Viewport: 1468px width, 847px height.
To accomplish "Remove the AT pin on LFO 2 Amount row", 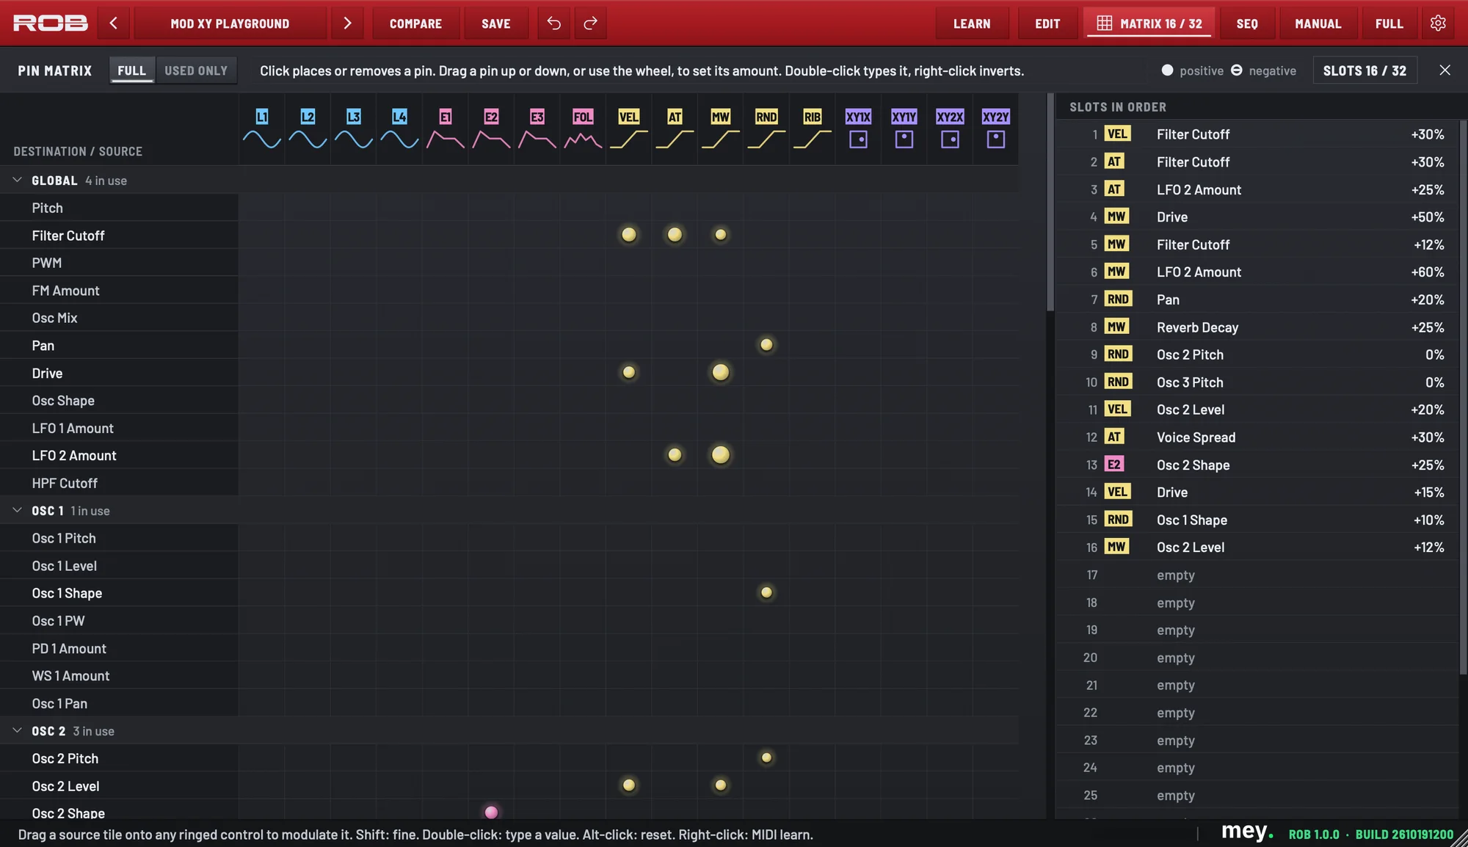I will (675, 455).
